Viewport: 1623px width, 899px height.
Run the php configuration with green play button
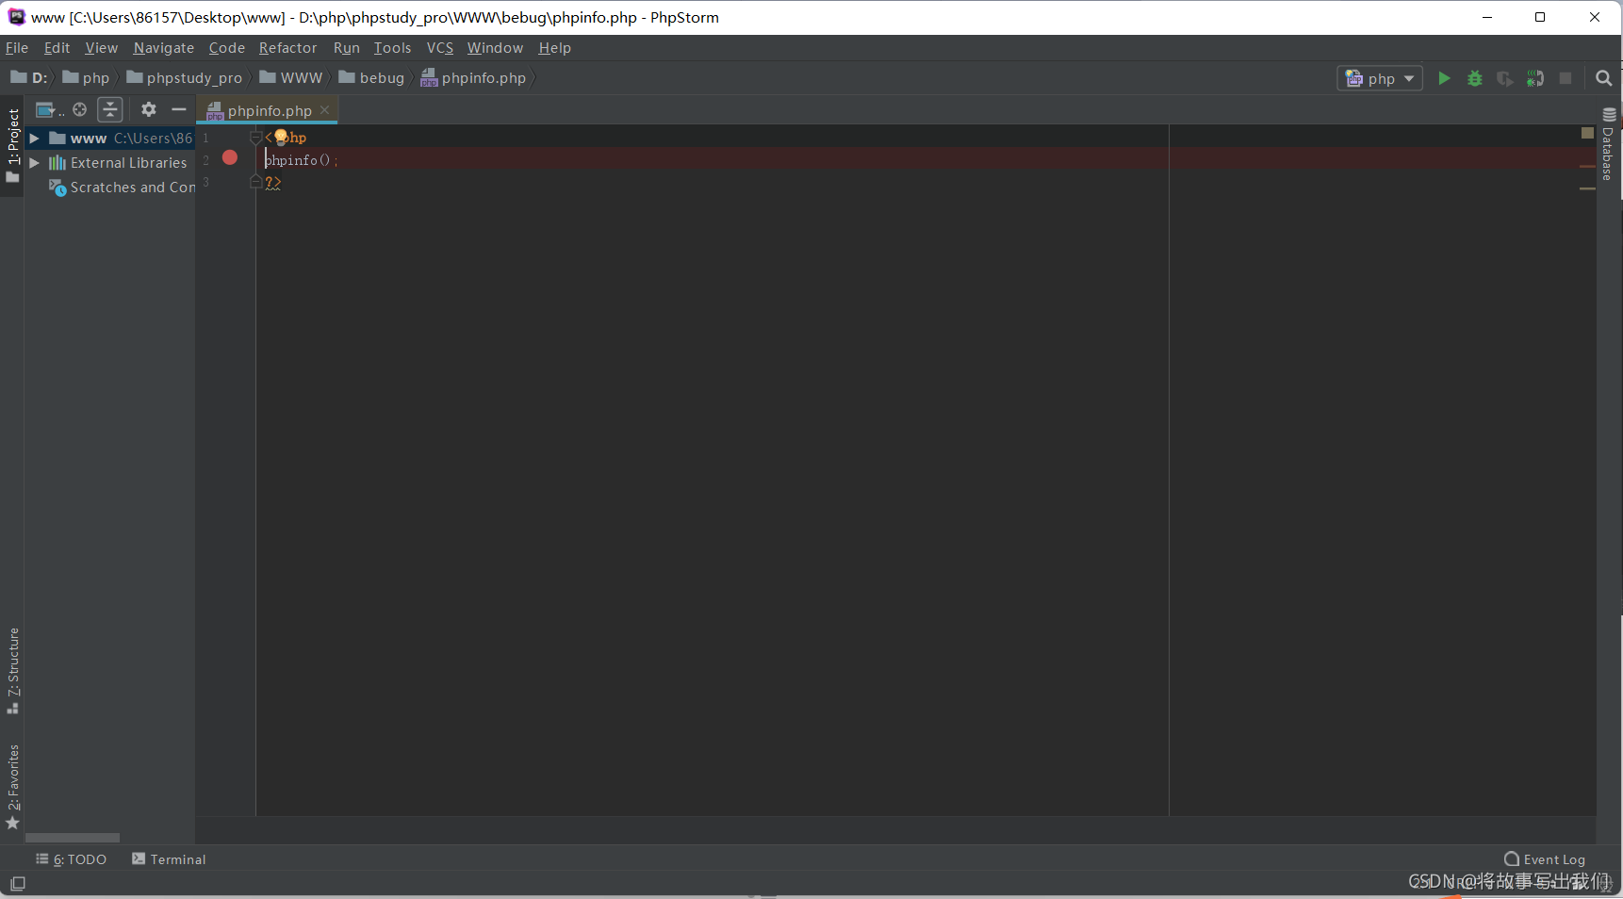pos(1444,78)
